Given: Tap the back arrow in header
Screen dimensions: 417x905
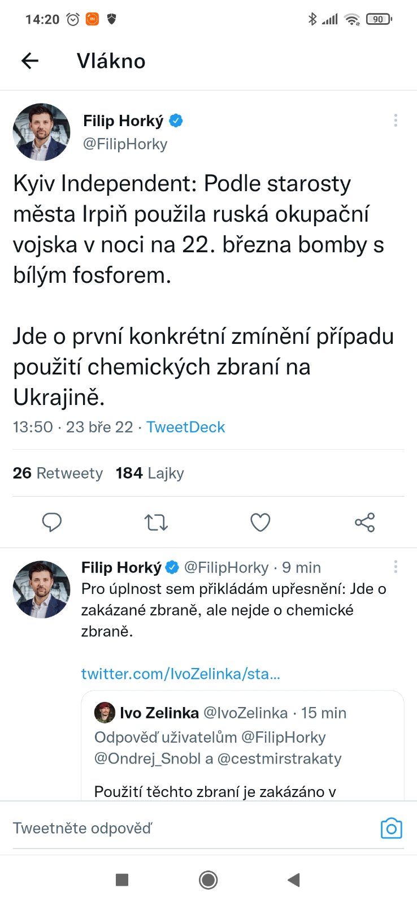Looking at the screenshot, I should (30, 61).
